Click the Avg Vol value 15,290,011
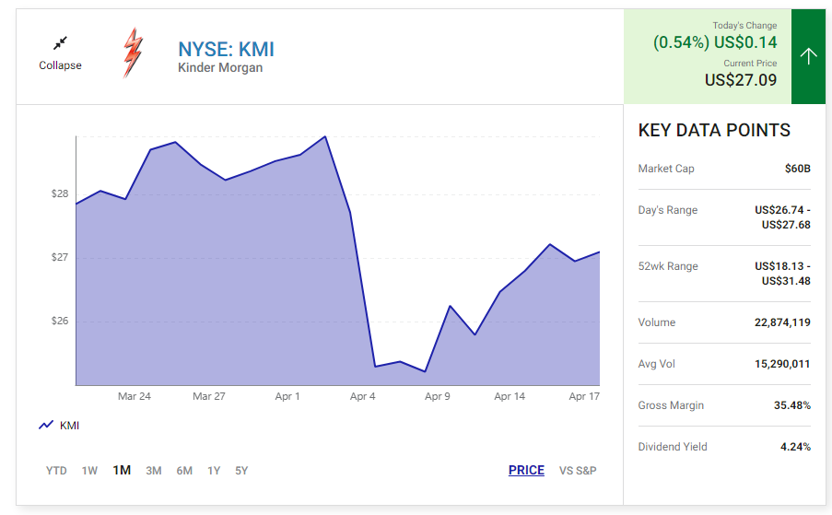The width and height of the screenshot is (832, 515). tap(782, 364)
